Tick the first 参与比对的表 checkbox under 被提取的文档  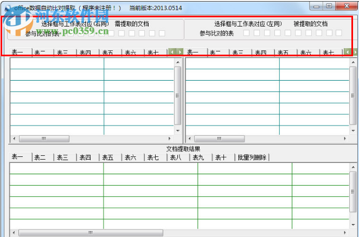246,33
